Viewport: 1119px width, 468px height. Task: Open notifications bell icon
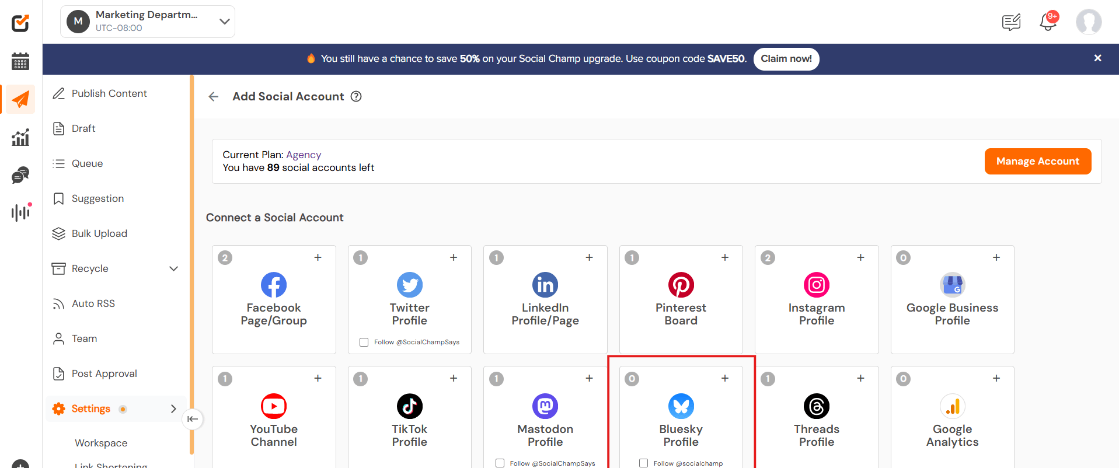(x=1048, y=22)
